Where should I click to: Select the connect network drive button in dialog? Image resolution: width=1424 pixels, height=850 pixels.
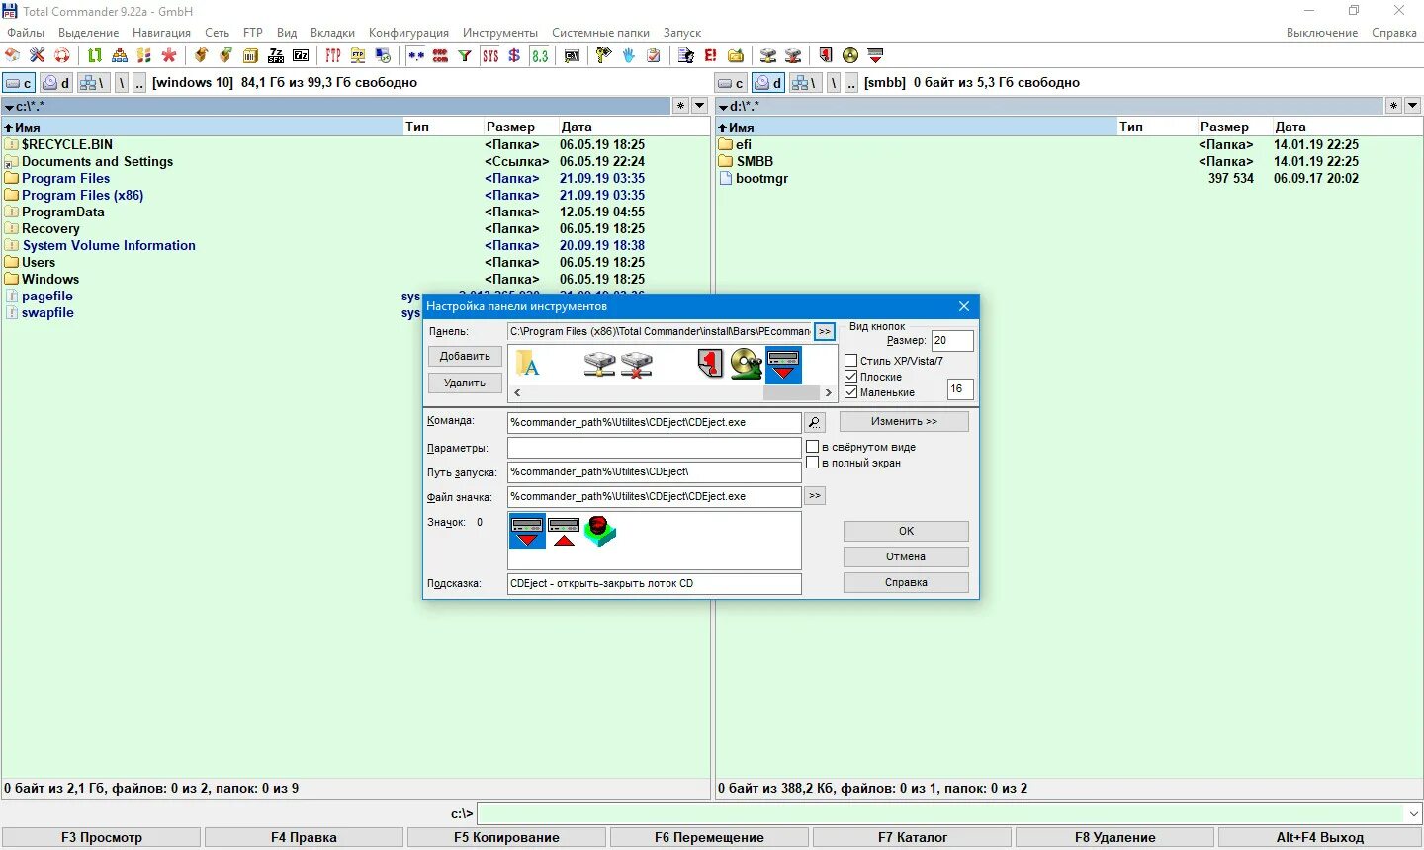599,364
